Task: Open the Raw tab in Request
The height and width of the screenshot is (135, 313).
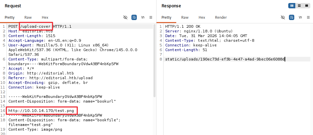Action: point(28,17)
